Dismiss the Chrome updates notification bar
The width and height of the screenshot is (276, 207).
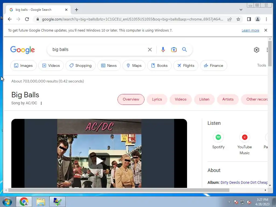tap(266, 30)
